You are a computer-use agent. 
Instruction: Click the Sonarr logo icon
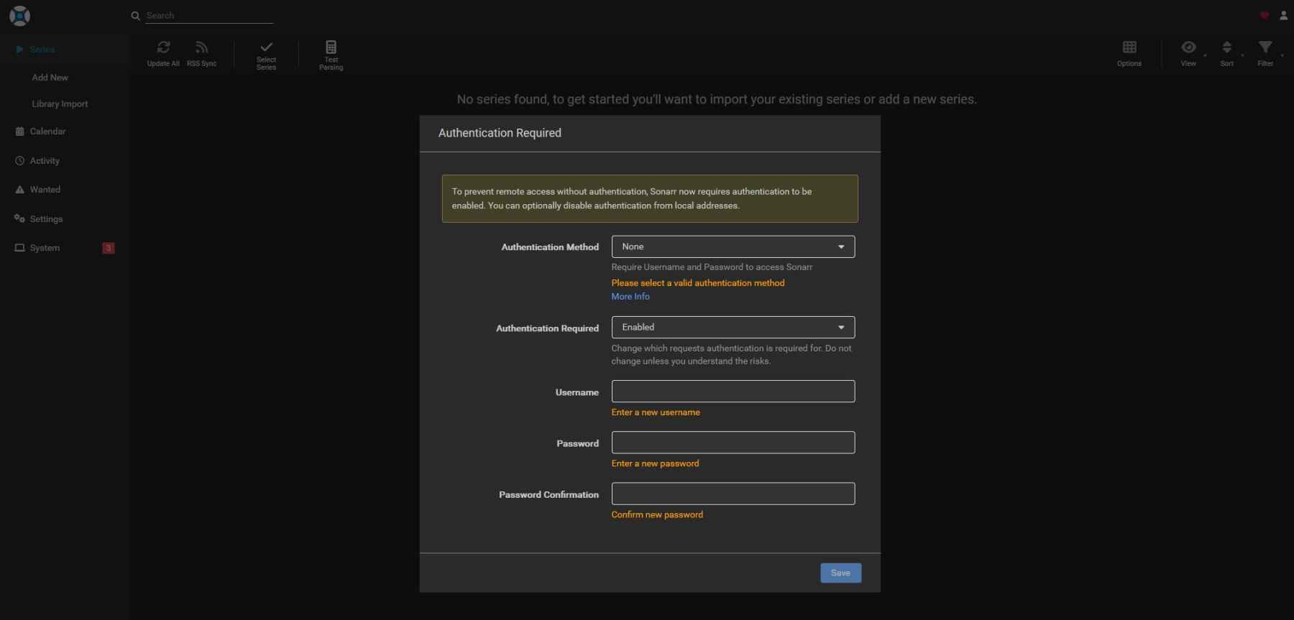click(x=19, y=16)
